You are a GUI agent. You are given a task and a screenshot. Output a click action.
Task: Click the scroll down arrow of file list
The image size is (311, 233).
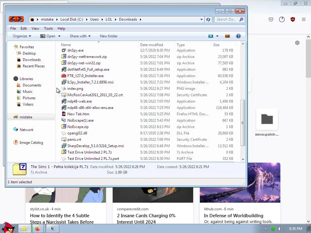(243, 159)
